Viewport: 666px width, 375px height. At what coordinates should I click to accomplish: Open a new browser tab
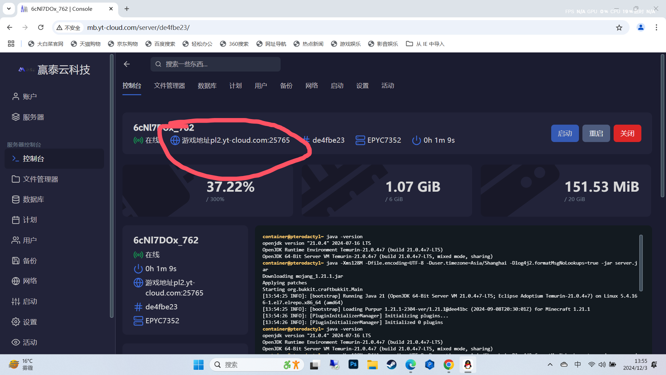[127, 9]
